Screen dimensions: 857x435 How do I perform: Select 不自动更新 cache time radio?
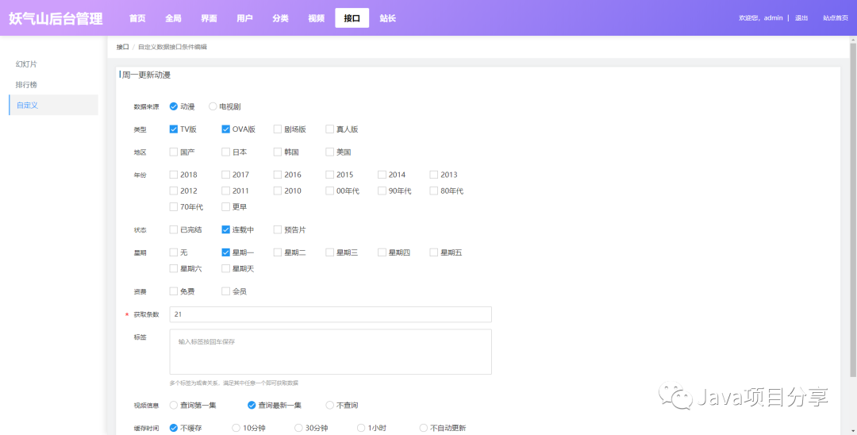[424, 428]
